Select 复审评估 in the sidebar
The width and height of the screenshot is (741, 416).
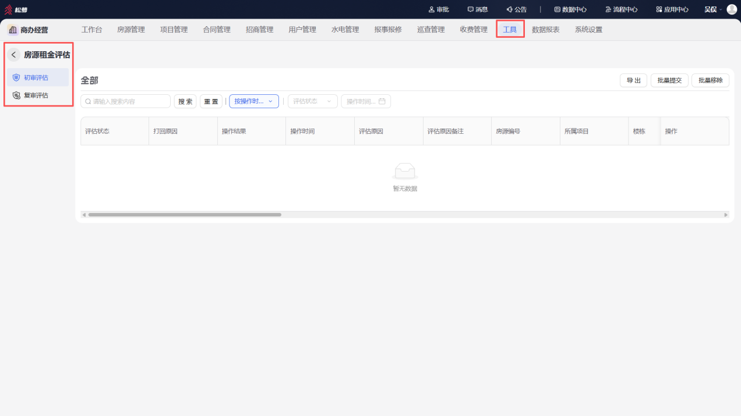pos(38,95)
